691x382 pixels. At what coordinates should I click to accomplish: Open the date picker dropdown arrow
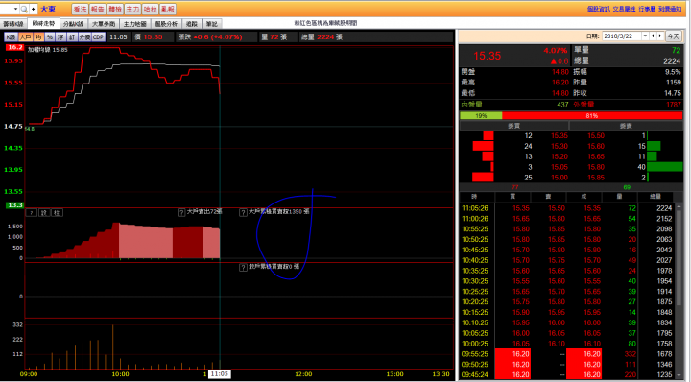(x=645, y=36)
